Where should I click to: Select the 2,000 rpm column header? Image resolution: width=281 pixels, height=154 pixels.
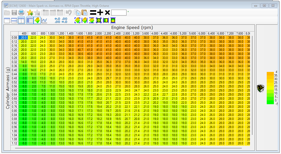pos(98,34)
